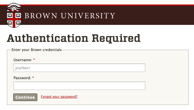Open the 'Forgot your password?' link
Screen dimensions: 194x110
point(59,97)
